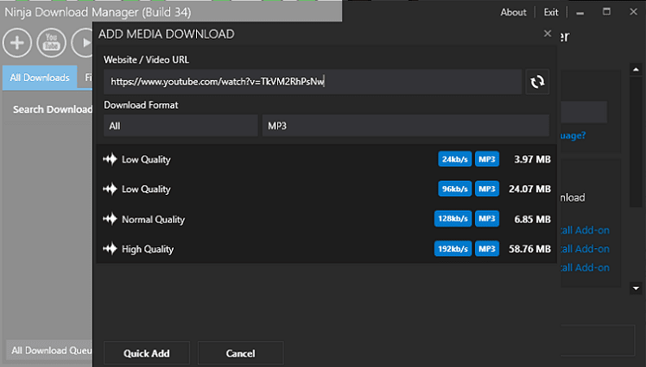Select Low Quality 24kb/s MP3 option

(326, 159)
